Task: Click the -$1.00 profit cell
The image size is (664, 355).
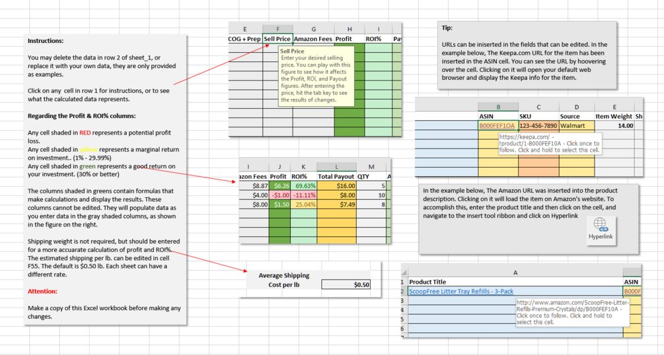Action: pyautogui.click(x=279, y=195)
